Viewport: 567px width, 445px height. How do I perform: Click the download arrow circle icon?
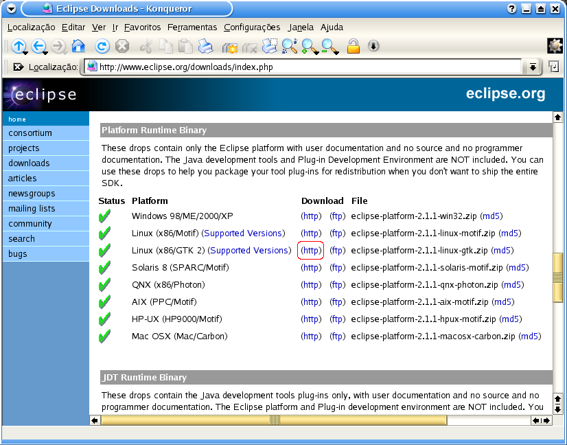373,46
